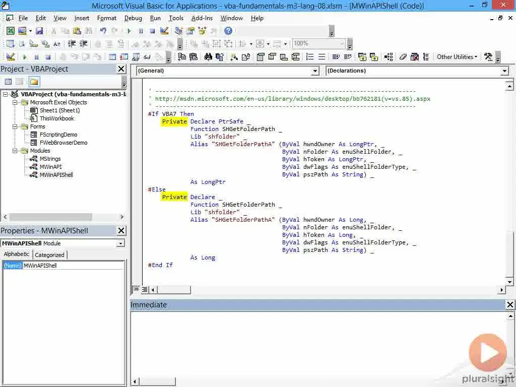Collapse the Forms folder
This screenshot has height=387, width=516.
click(x=15, y=126)
